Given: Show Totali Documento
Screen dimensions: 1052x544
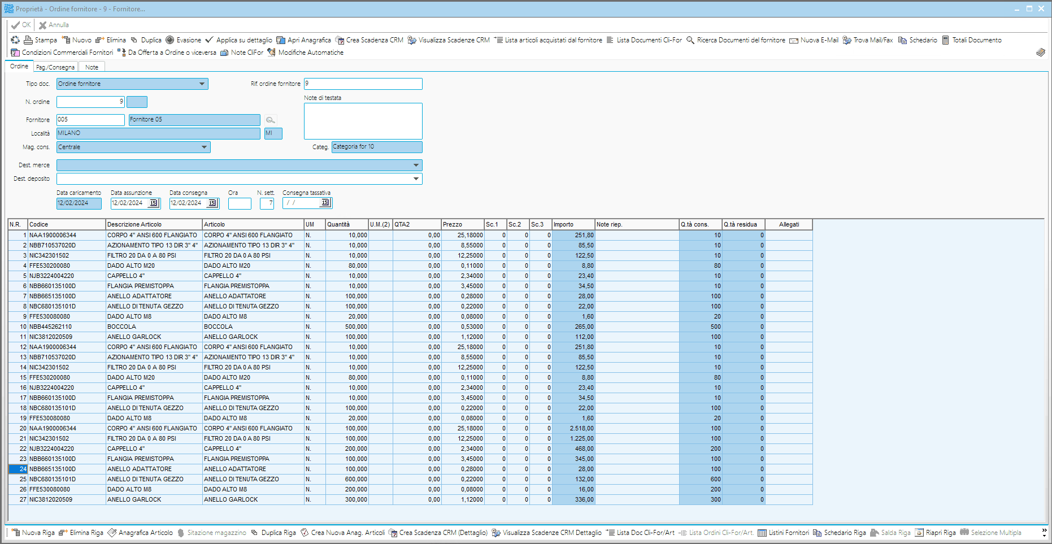Looking at the screenshot, I should (972, 40).
